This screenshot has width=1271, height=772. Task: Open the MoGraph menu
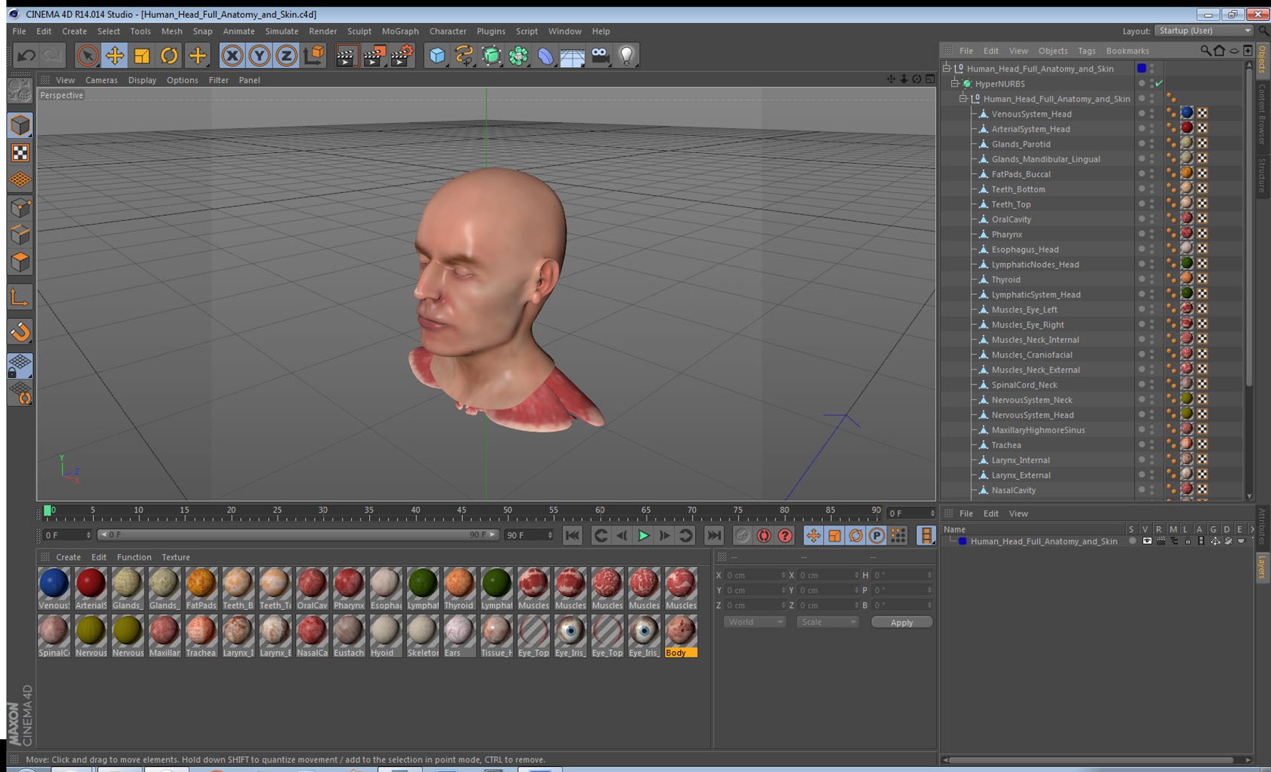click(x=400, y=31)
